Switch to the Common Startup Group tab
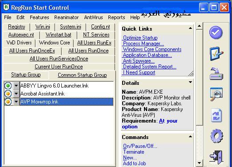232x167 pixels. [x=82, y=75]
